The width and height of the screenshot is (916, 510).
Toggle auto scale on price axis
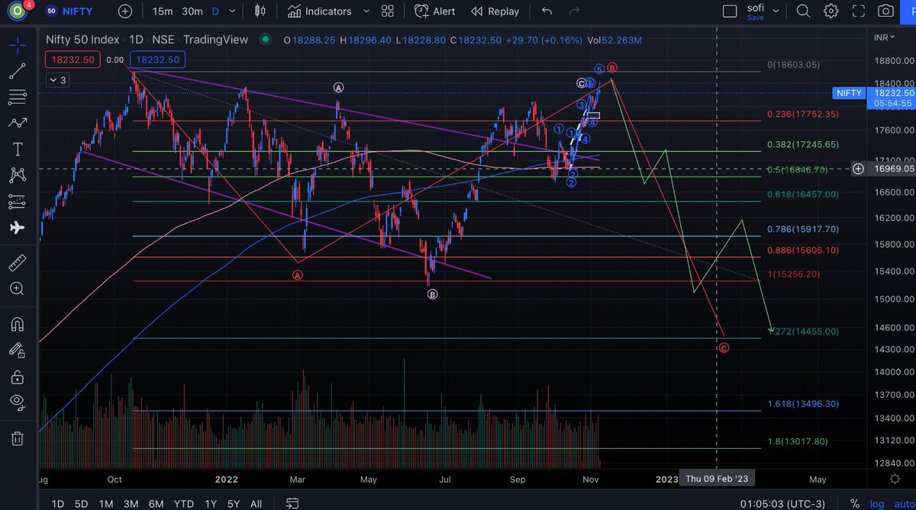click(904, 503)
